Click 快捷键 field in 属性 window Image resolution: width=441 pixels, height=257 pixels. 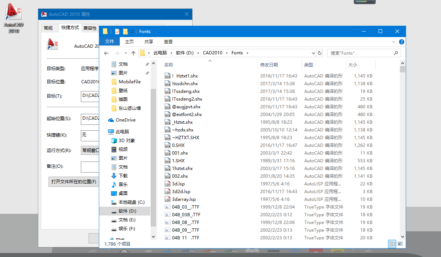pos(90,135)
